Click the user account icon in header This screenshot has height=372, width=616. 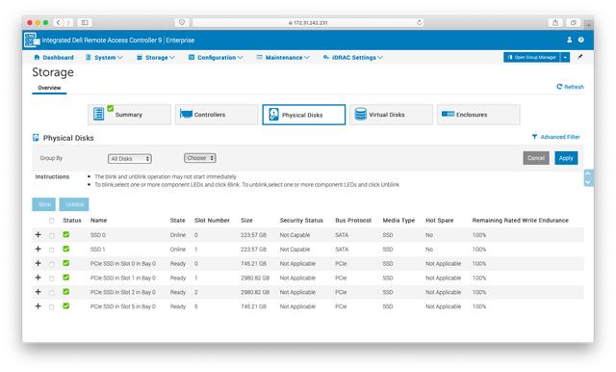tap(569, 40)
